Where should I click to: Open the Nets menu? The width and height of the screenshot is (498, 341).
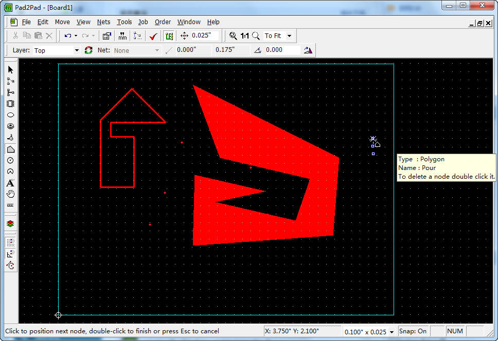[x=103, y=22]
